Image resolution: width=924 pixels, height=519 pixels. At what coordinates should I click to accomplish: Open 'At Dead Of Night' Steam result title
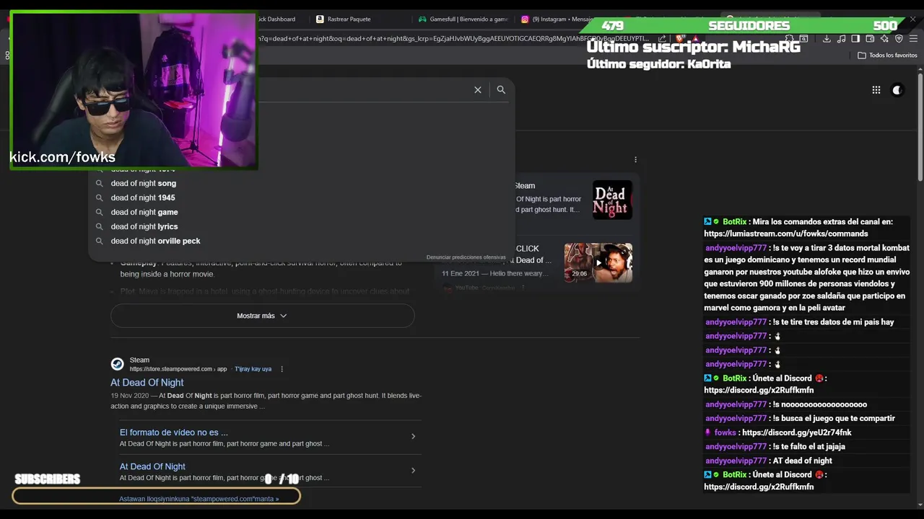147,383
